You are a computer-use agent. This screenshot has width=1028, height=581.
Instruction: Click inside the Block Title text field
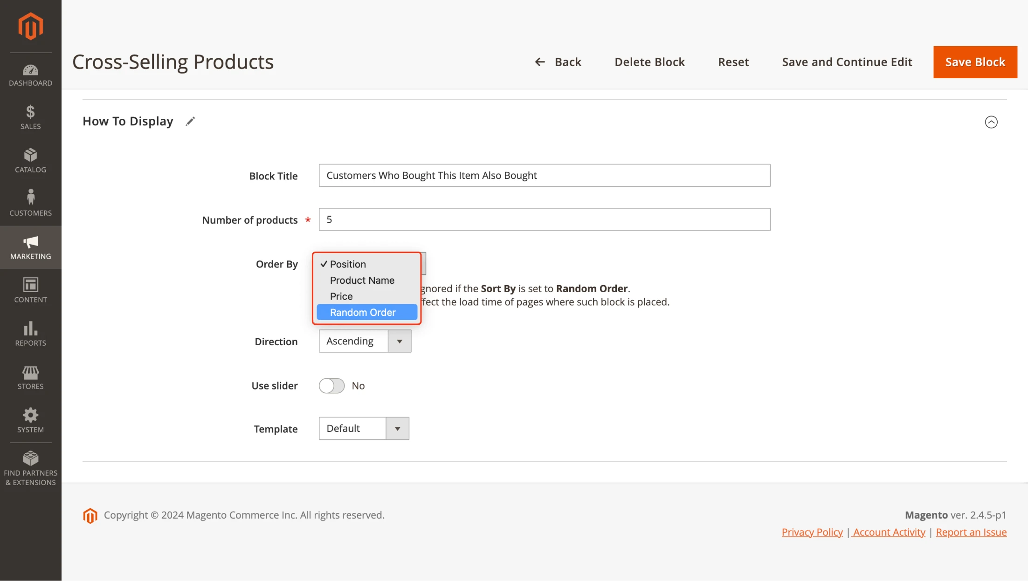pyautogui.click(x=544, y=176)
